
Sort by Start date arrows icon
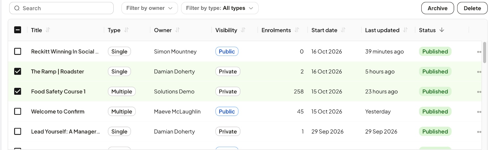click(343, 30)
